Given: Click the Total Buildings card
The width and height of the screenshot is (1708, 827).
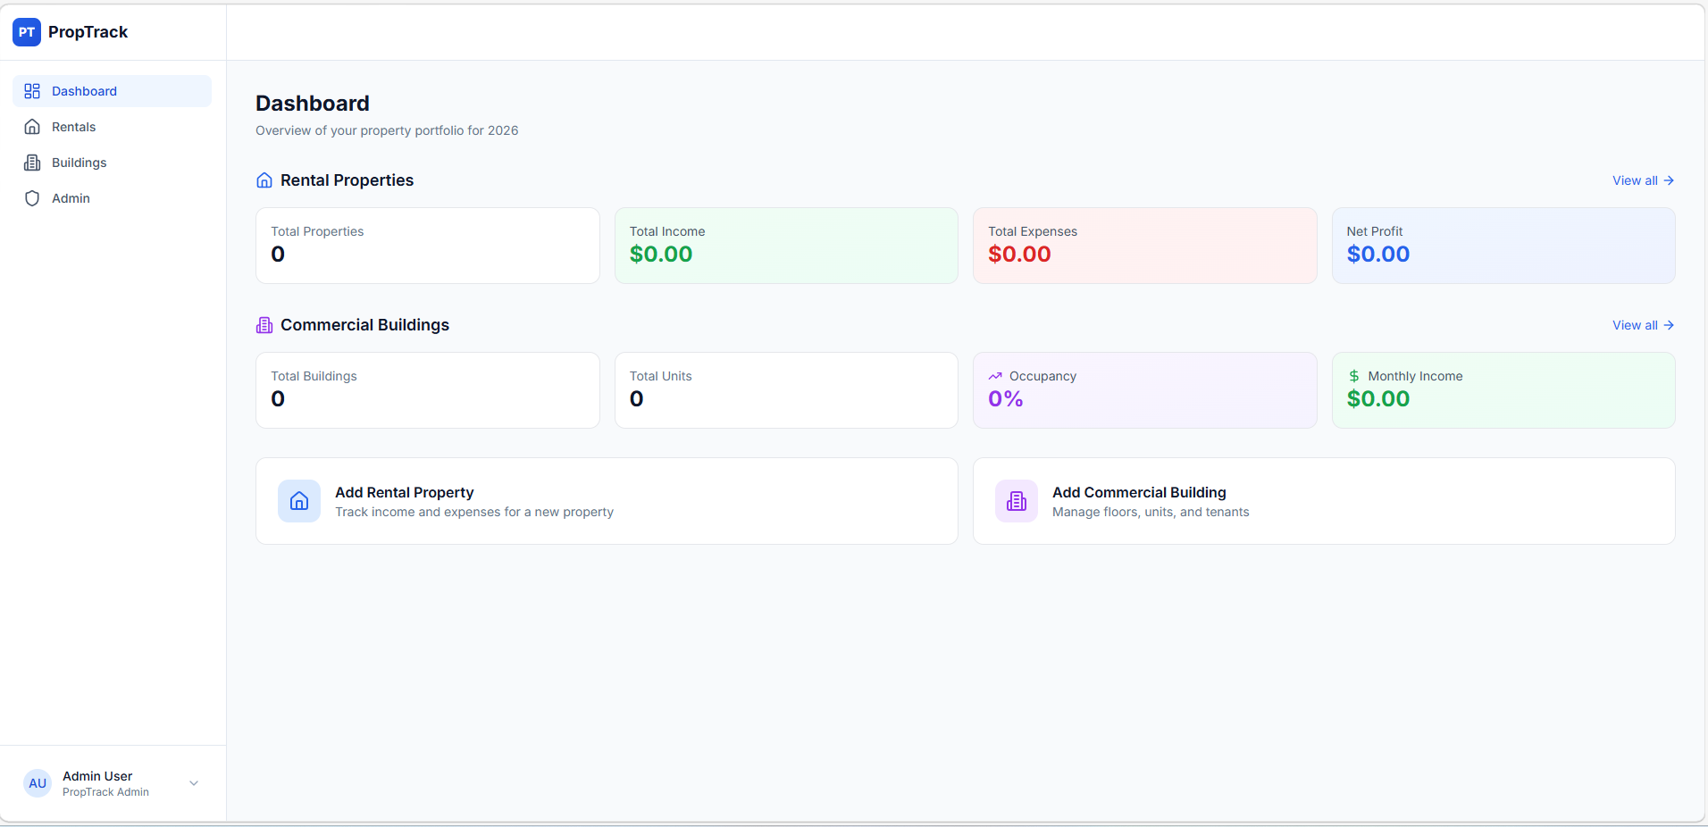Looking at the screenshot, I should [427, 390].
